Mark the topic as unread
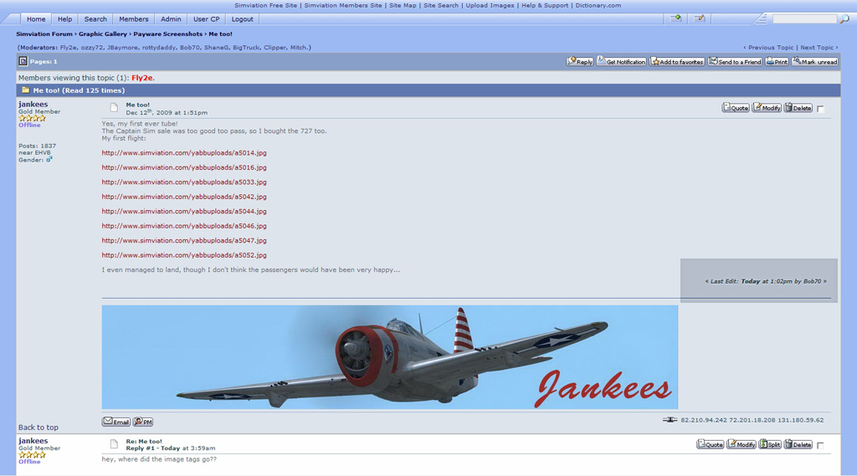Screen dimensions: 857x476 815,62
